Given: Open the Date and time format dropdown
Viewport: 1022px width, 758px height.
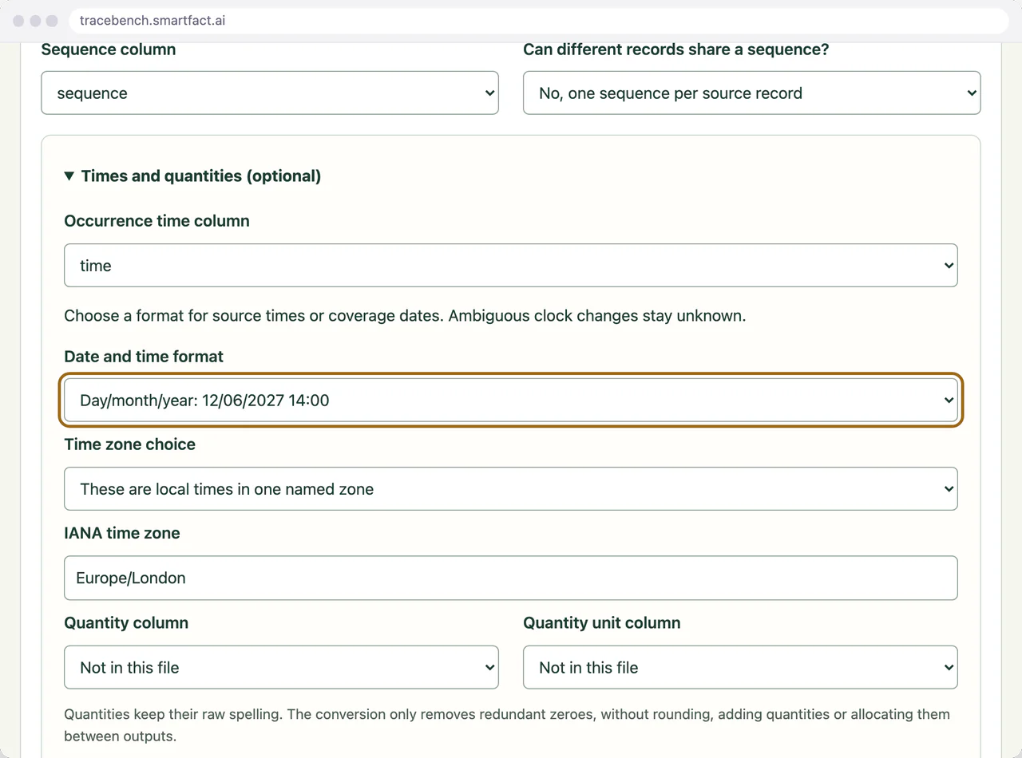Looking at the screenshot, I should click(x=511, y=401).
